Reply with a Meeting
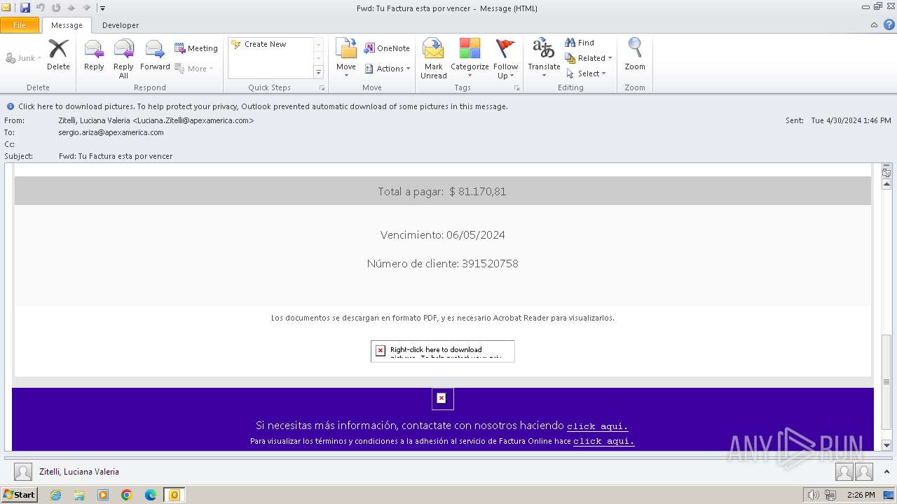Image resolution: width=897 pixels, height=504 pixels. pyautogui.click(x=196, y=48)
